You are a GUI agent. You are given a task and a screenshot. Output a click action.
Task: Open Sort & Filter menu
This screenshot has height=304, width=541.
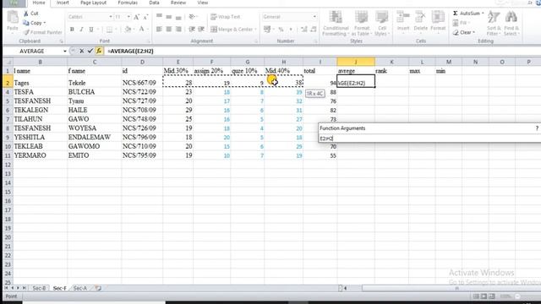(494, 23)
